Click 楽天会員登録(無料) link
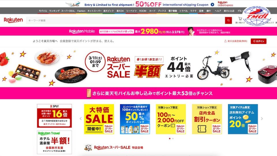The image size is (277, 156). pos(237,41)
